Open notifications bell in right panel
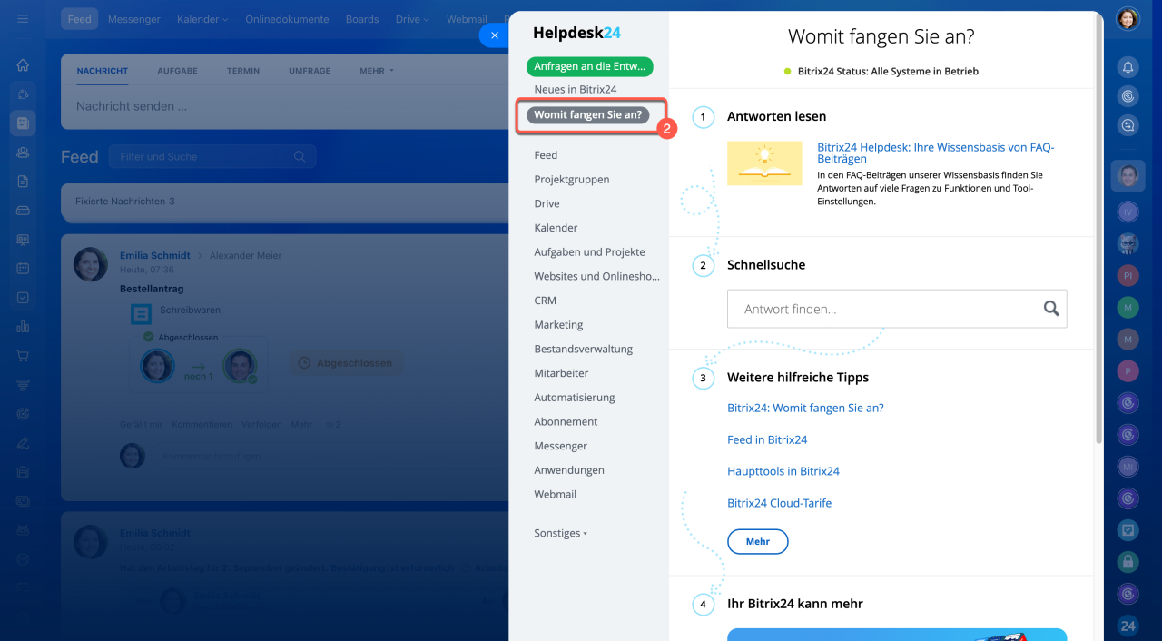The height and width of the screenshot is (641, 1162). 1128,66
